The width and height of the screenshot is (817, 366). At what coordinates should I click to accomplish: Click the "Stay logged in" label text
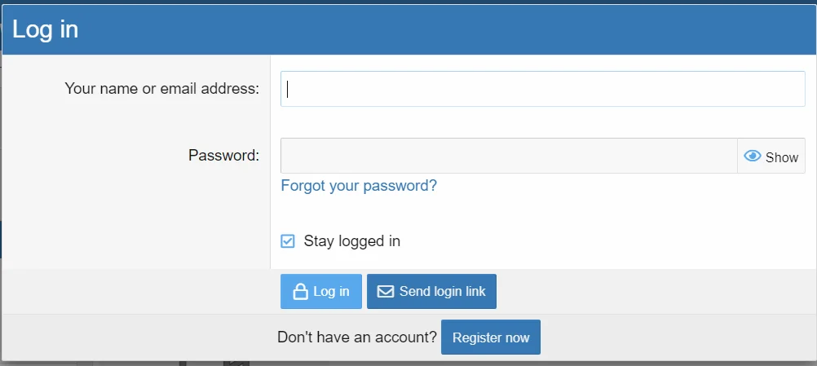click(x=351, y=241)
